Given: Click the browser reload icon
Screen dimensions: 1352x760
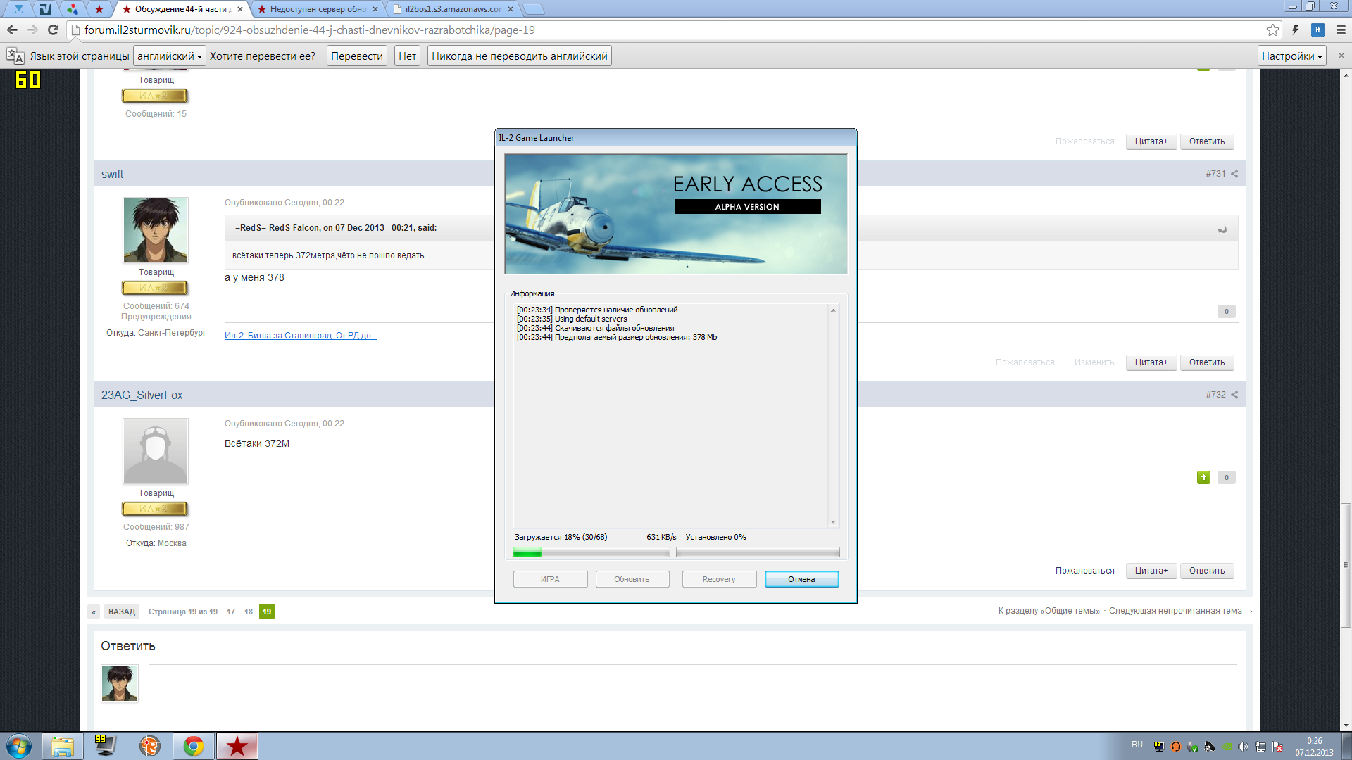Looking at the screenshot, I should coord(53,30).
